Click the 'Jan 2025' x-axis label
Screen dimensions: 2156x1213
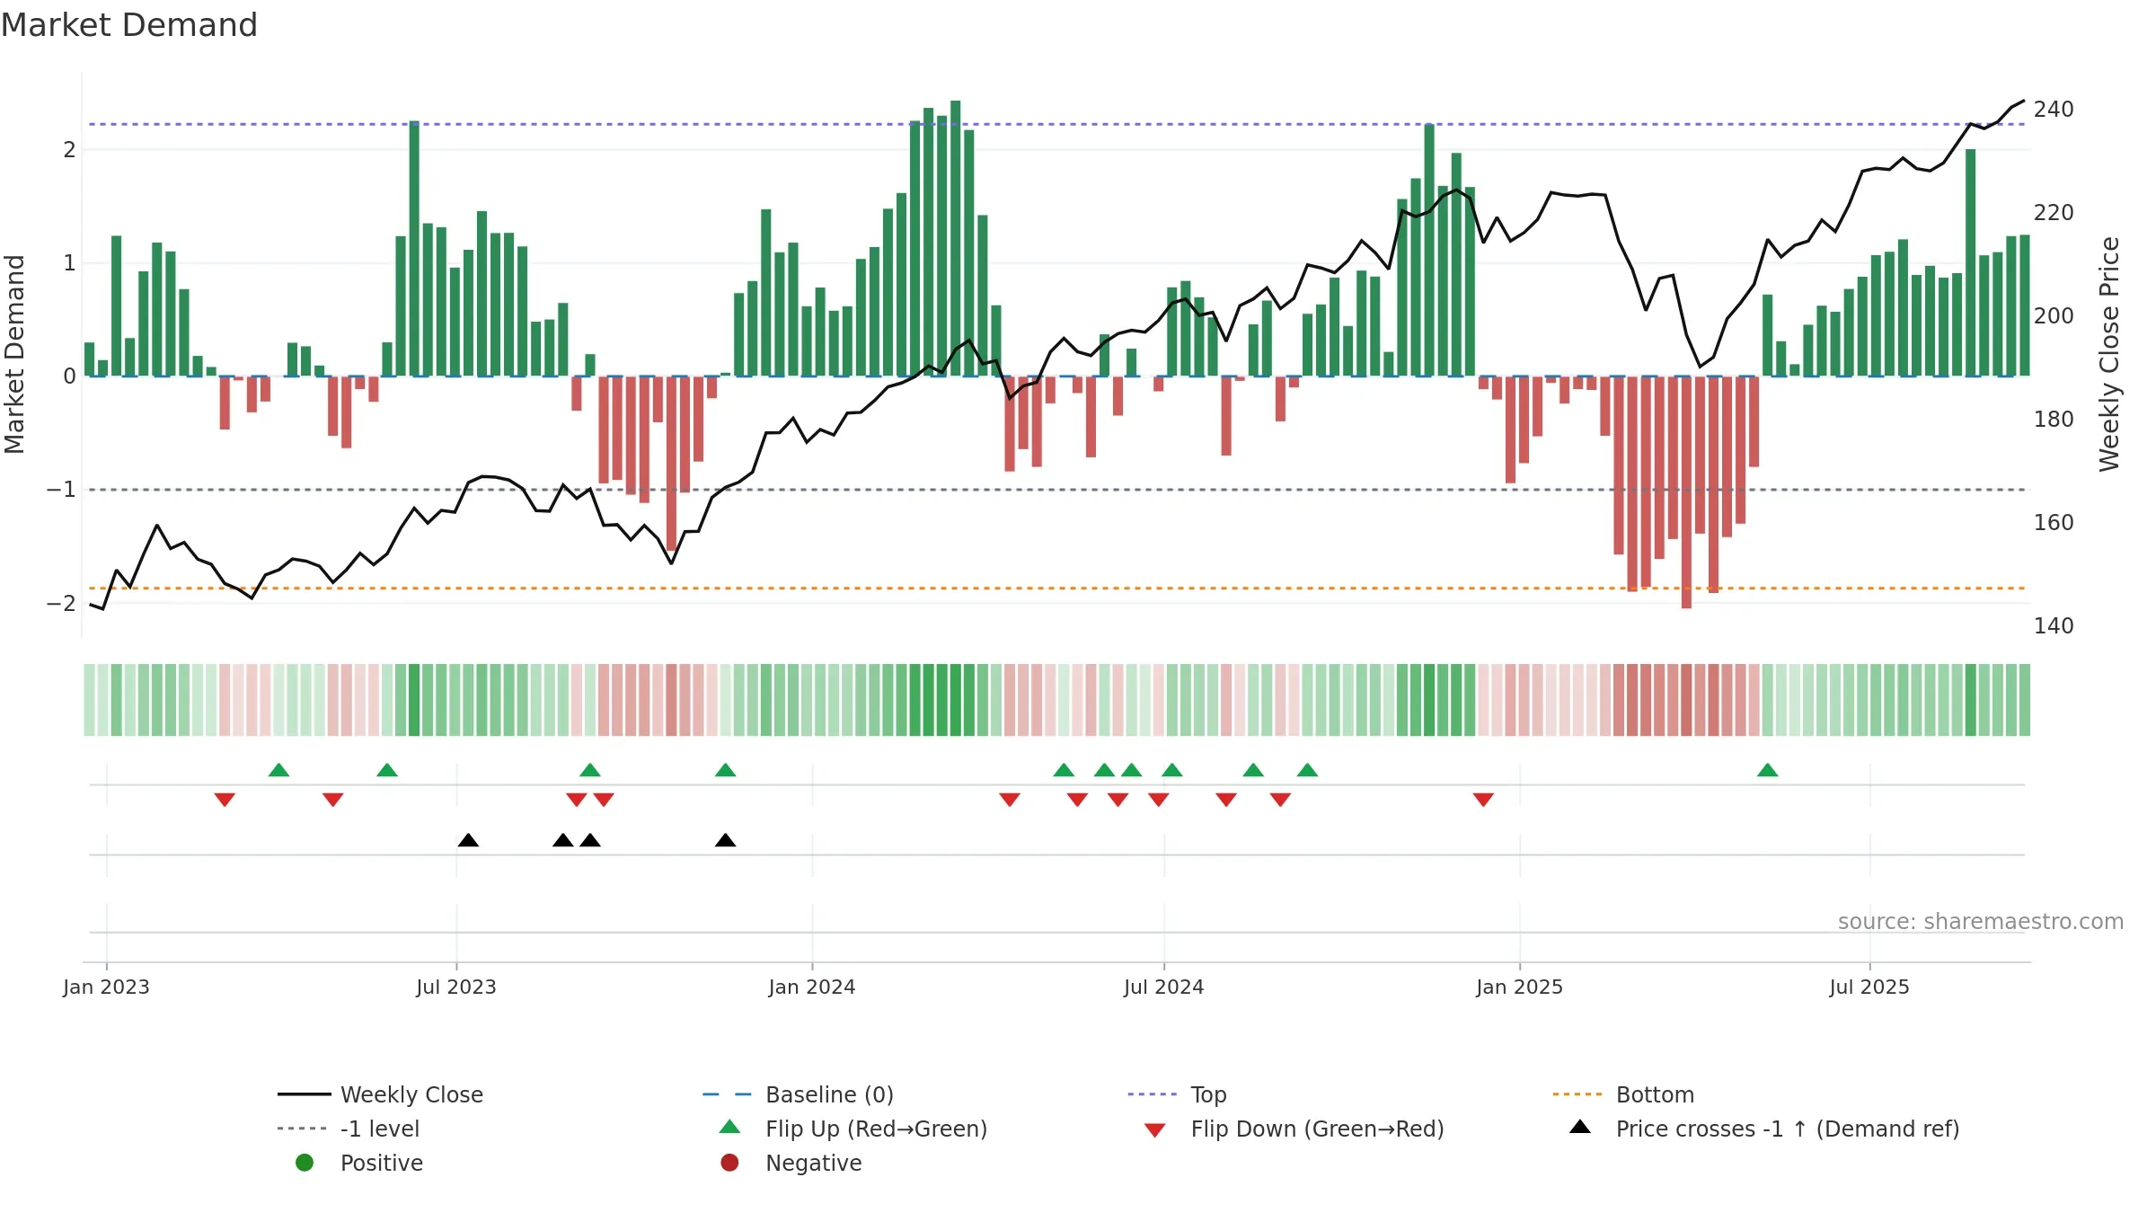click(1520, 987)
